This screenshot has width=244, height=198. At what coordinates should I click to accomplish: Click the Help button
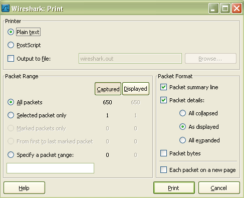[x=24, y=188]
